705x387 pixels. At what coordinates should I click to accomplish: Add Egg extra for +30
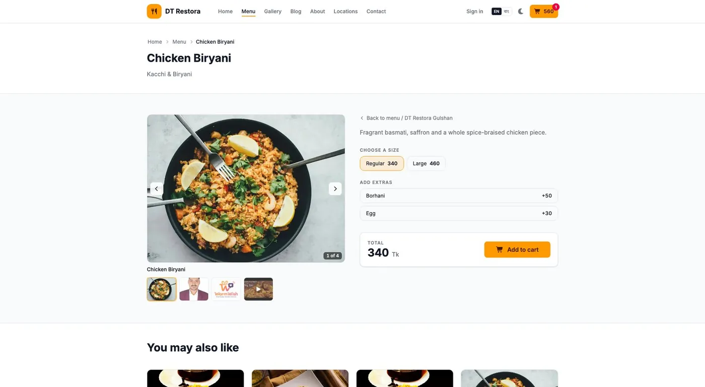pos(459,213)
